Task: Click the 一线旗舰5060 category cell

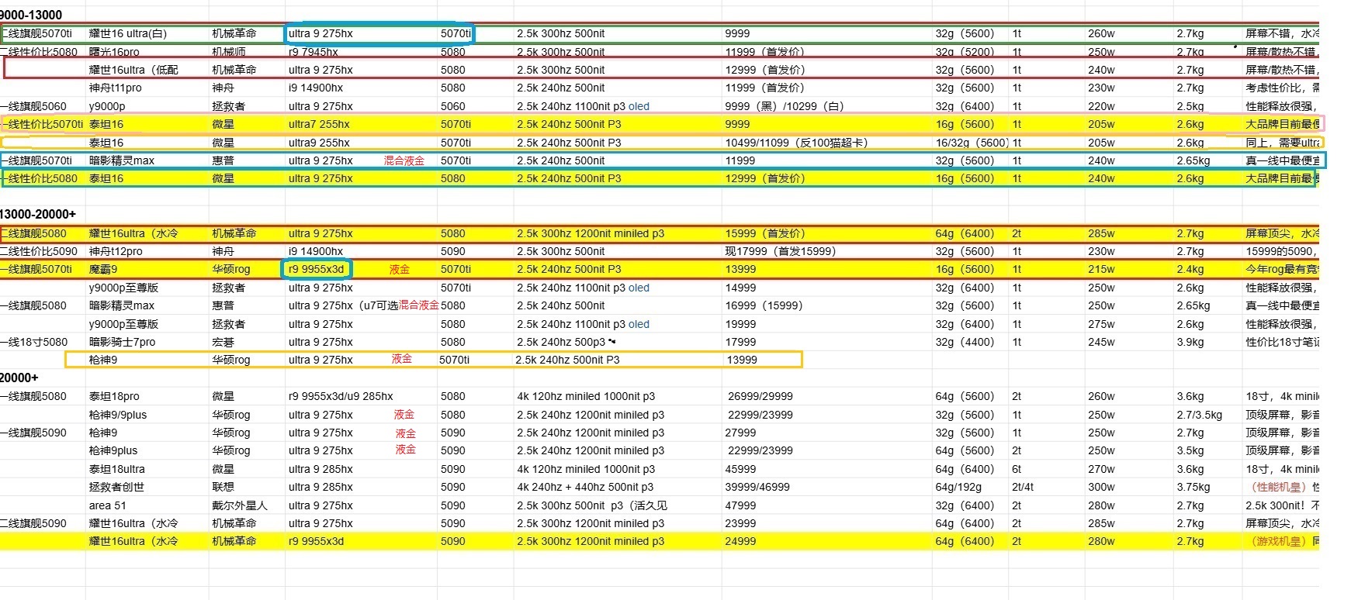Action: [x=33, y=106]
